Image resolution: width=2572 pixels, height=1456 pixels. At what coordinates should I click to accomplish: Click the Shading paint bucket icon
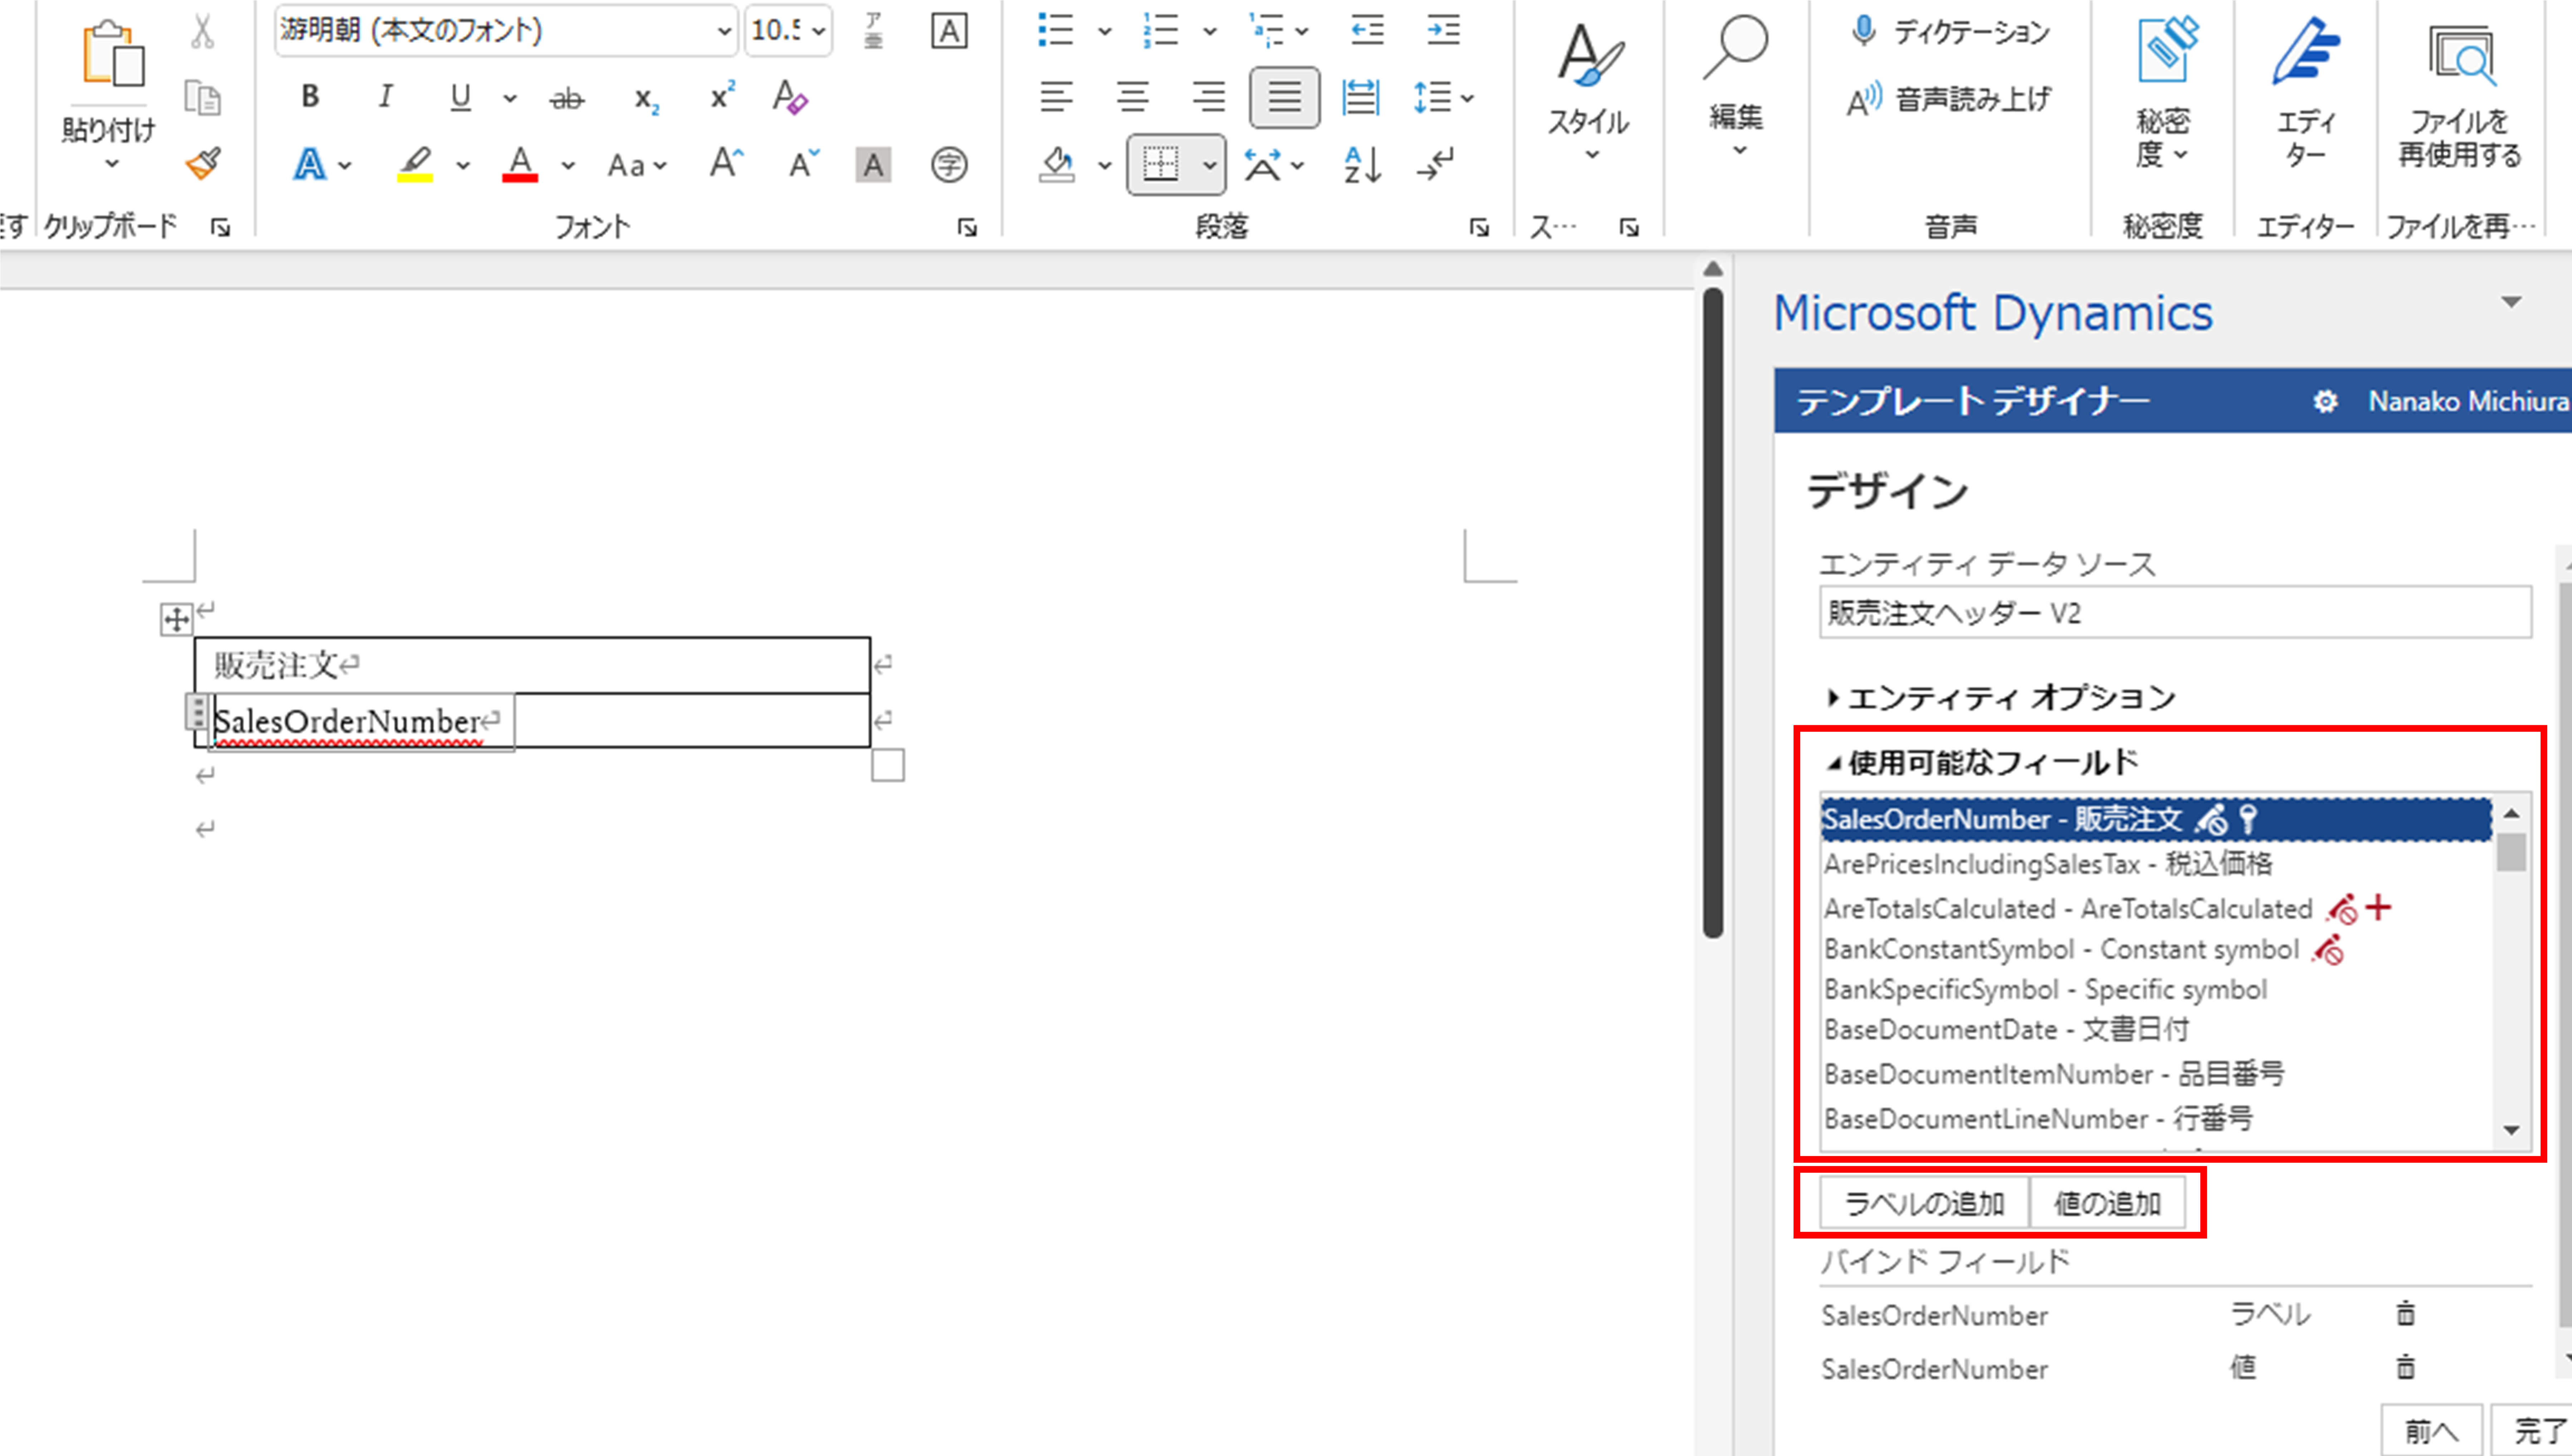[x=1057, y=165]
